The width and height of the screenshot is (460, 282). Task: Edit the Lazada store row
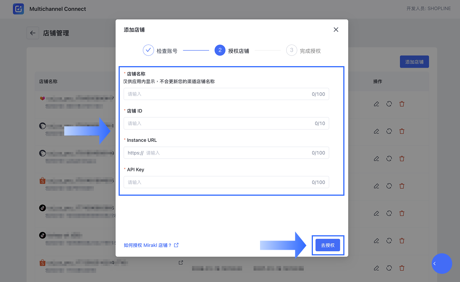376,104
